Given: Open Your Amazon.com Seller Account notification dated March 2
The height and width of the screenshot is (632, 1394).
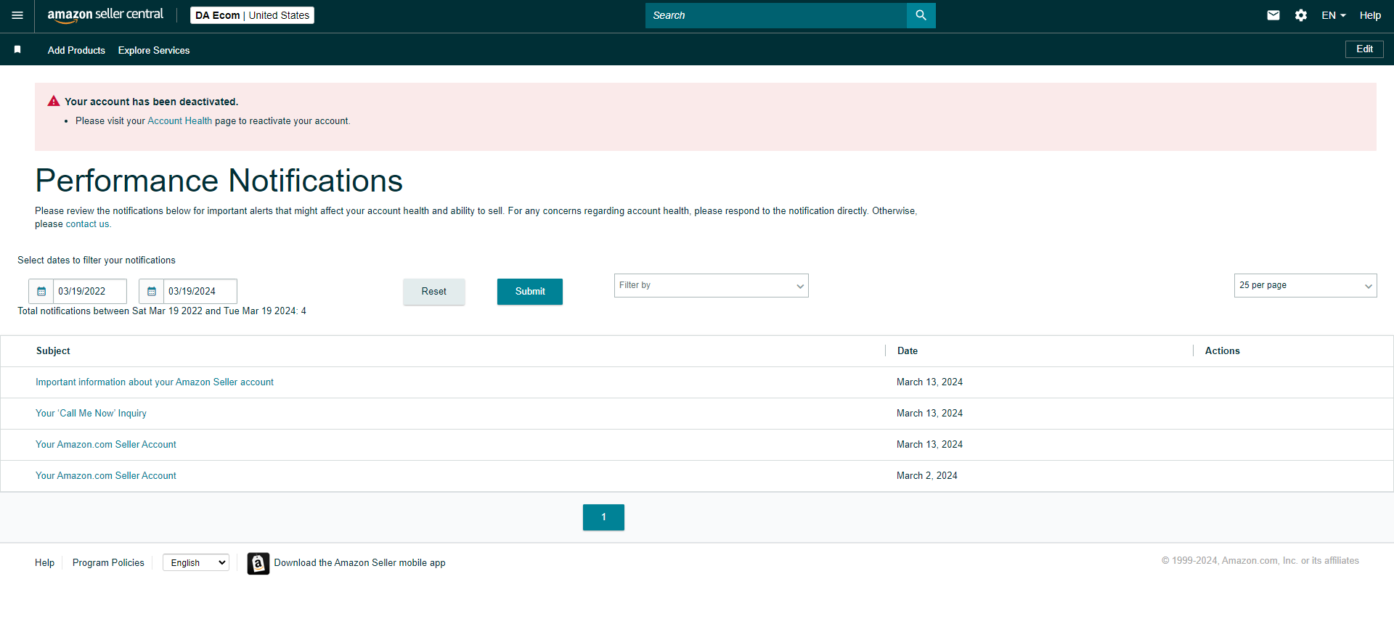Looking at the screenshot, I should 106,476.
